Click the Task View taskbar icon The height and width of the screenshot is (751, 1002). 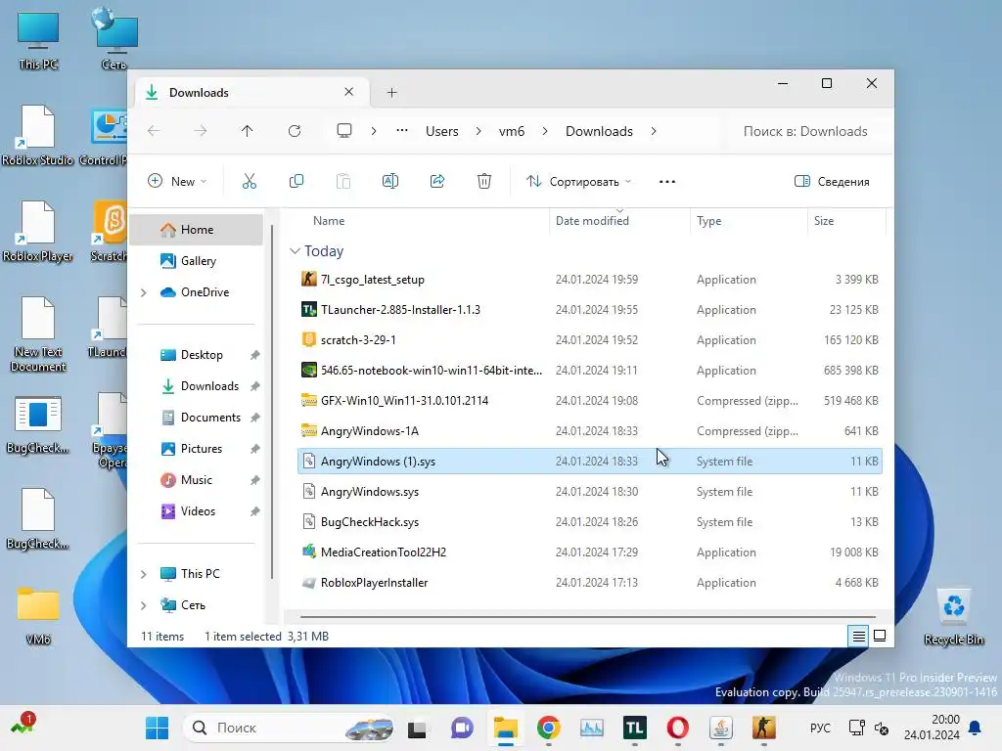click(417, 728)
